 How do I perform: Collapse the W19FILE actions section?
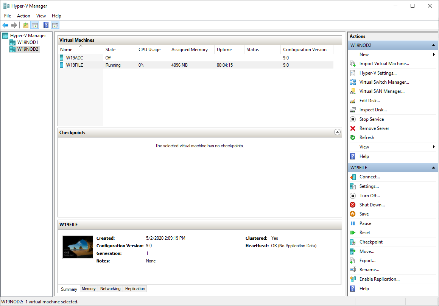click(433, 168)
